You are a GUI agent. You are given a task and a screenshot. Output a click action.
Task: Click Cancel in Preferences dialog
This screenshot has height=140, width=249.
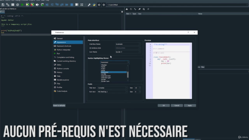click(177, 105)
